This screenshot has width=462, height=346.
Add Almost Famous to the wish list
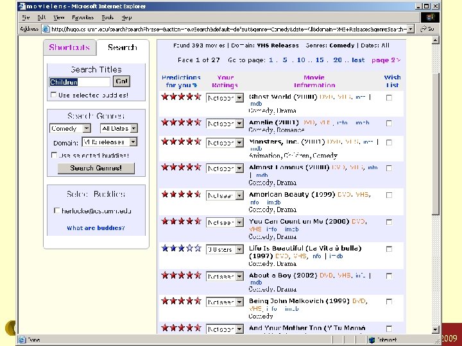tap(389, 168)
